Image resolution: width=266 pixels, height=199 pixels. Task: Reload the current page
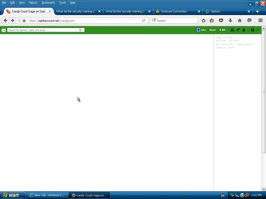point(144,21)
